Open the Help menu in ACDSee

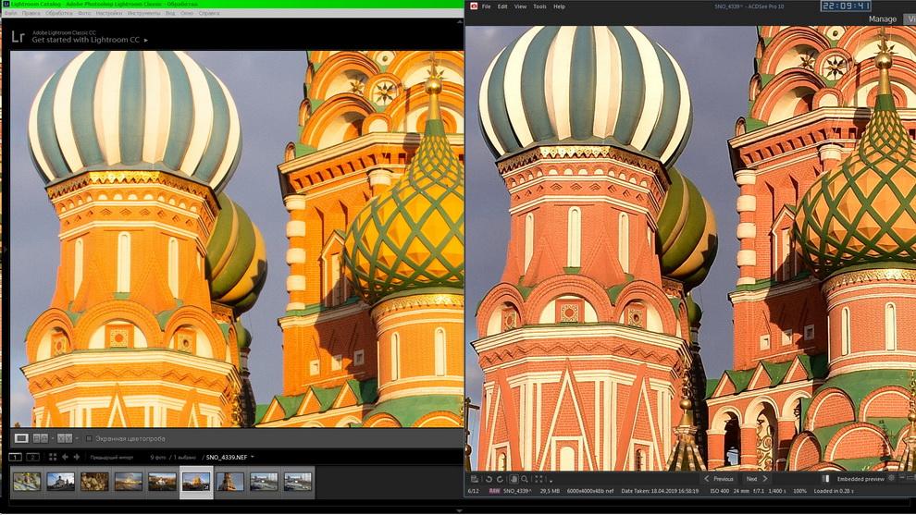[559, 6]
